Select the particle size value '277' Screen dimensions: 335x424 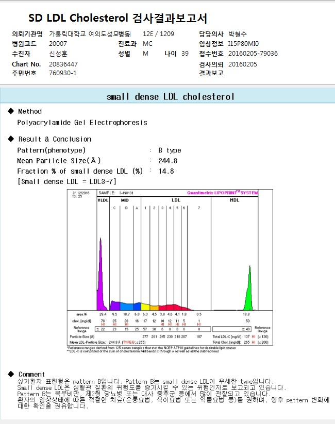click(145, 337)
